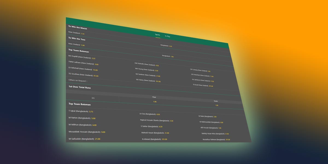Choose M Mithun at 6.00
The image size is (328, 164).
[x=83, y=125]
